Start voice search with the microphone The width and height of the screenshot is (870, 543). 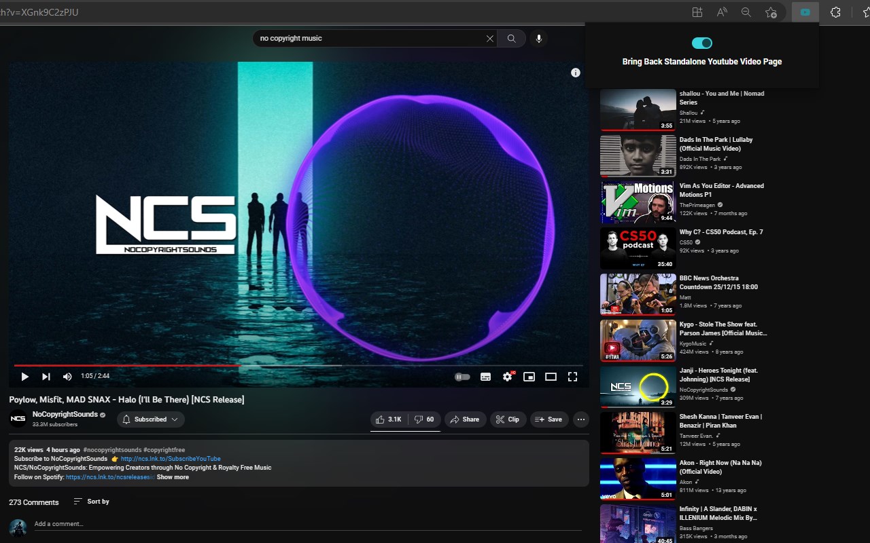pyautogui.click(x=539, y=39)
